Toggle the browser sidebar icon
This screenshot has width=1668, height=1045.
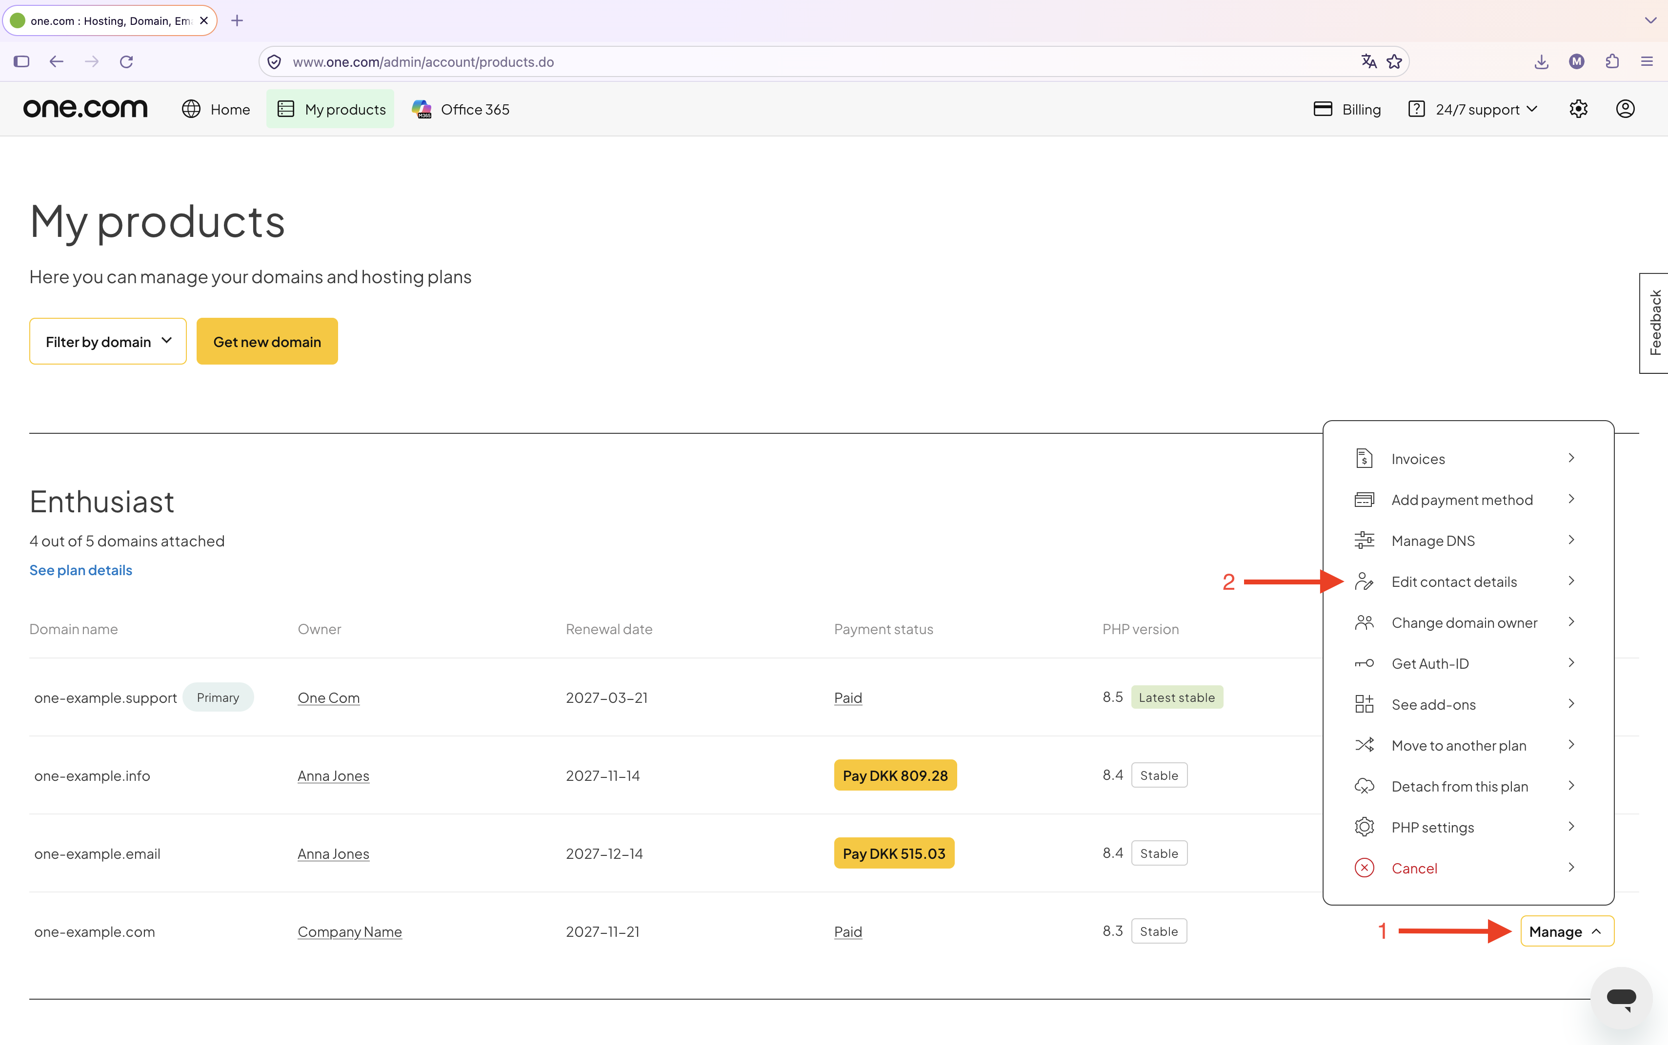21,61
